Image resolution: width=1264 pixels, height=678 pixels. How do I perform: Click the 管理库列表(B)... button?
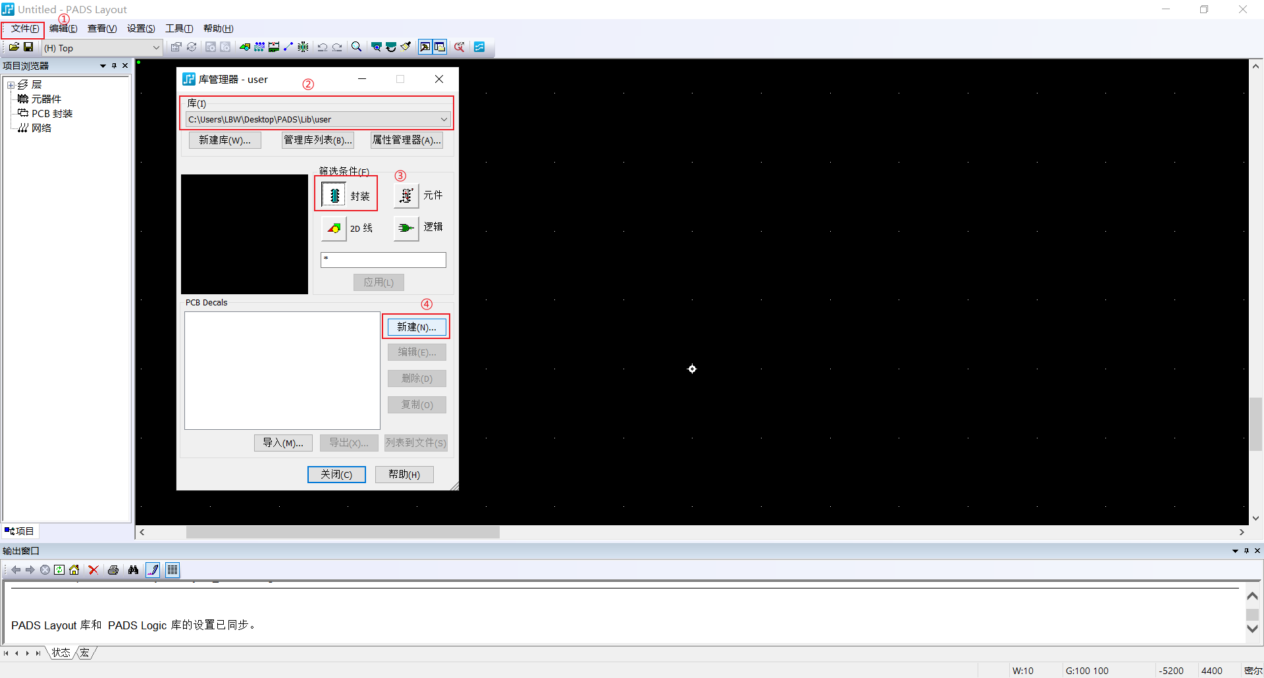point(318,140)
